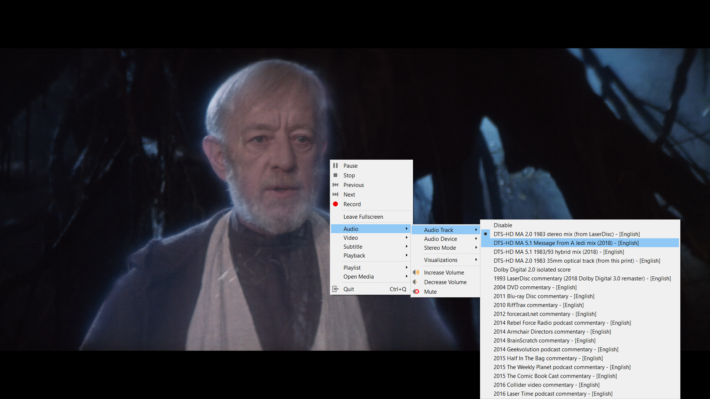Click the Decrease Volume speaker icon

tap(415, 282)
